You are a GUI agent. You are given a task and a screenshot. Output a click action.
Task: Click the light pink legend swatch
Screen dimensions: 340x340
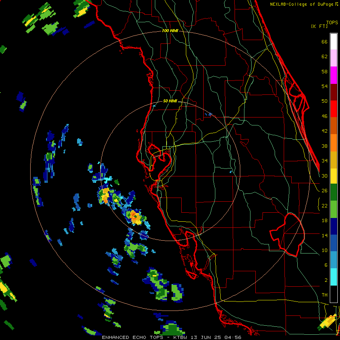334,58
